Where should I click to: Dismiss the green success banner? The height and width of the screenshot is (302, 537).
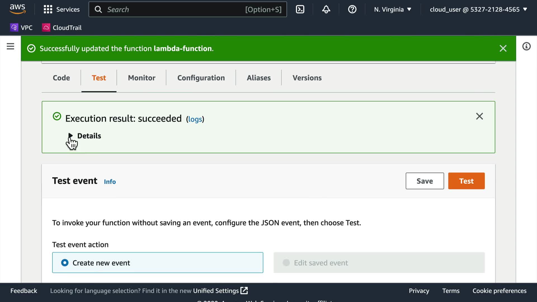[x=503, y=48]
